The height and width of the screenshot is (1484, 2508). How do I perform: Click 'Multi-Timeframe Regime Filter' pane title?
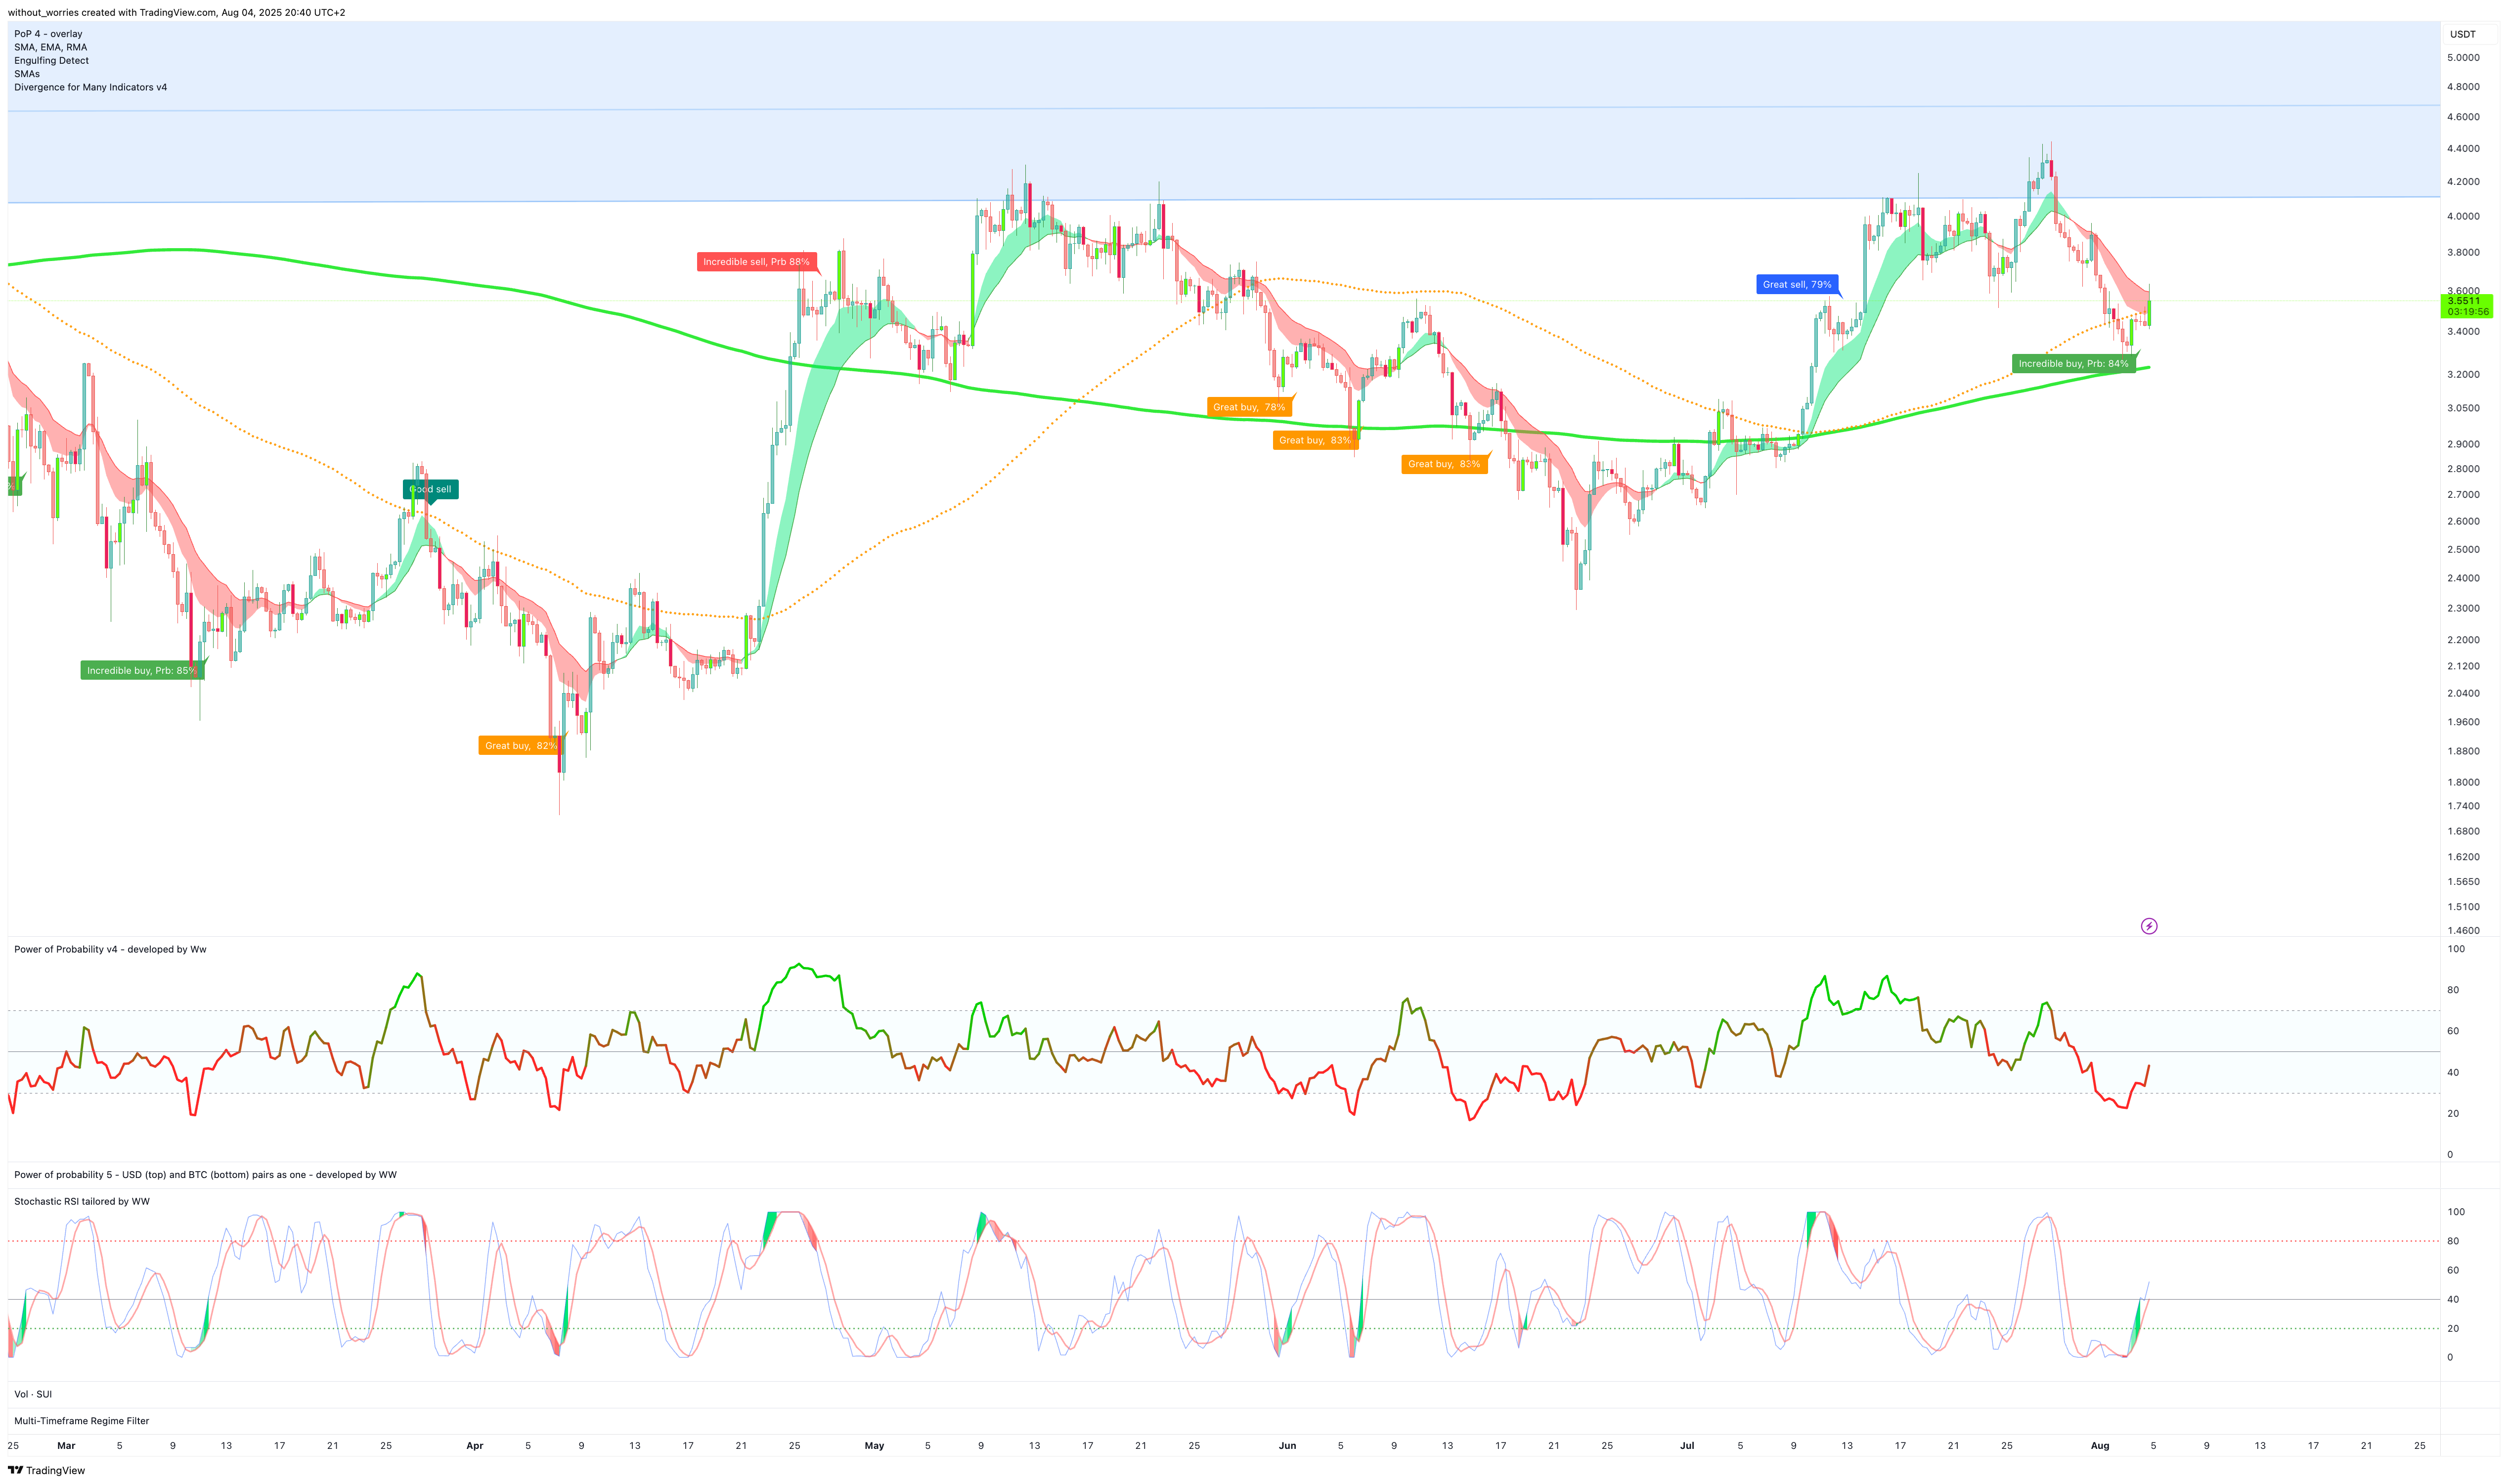pyautogui.click(x=81, y=1421)
